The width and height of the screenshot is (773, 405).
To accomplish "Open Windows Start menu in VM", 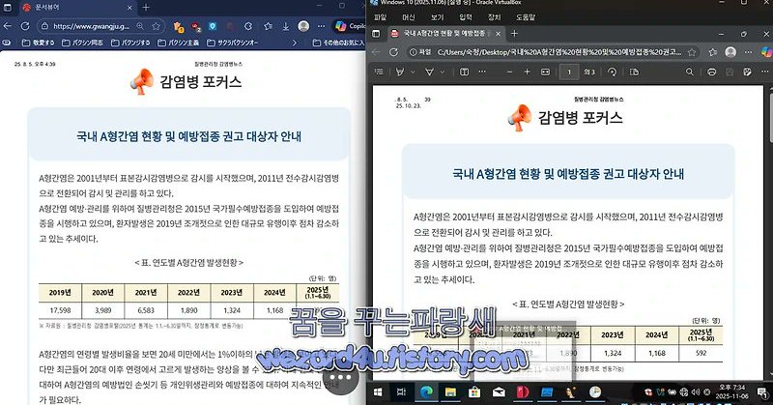I will pyautogui.click(x=378, y=392).
